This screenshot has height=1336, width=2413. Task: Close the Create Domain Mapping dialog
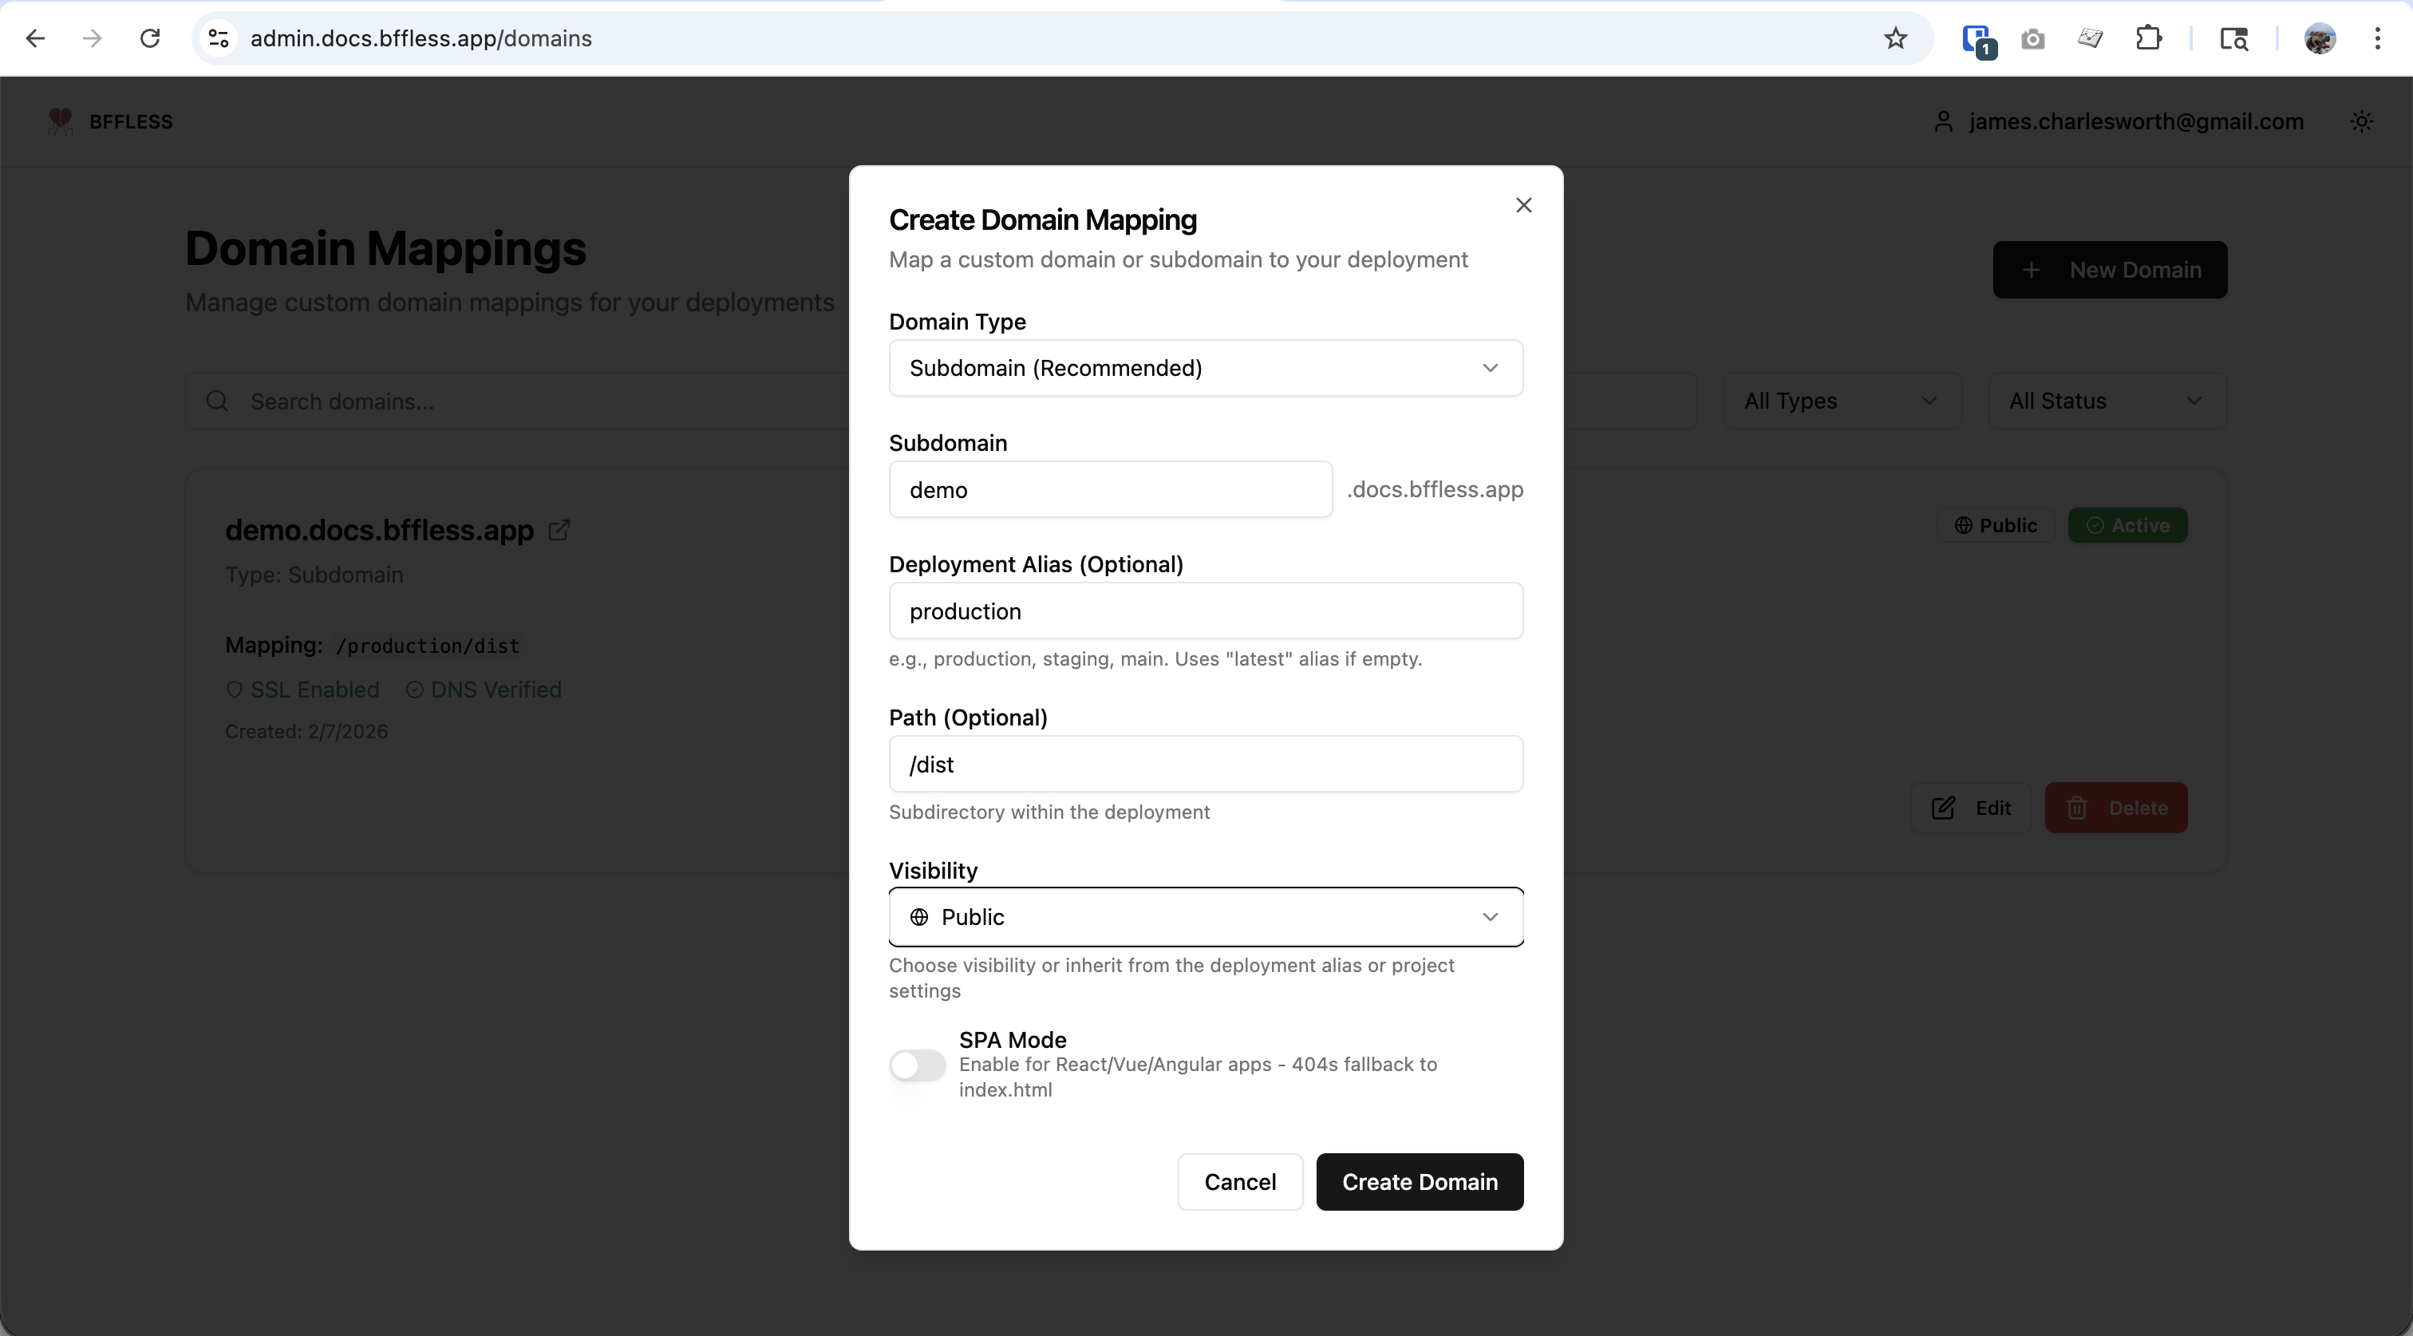point(1523,205)
